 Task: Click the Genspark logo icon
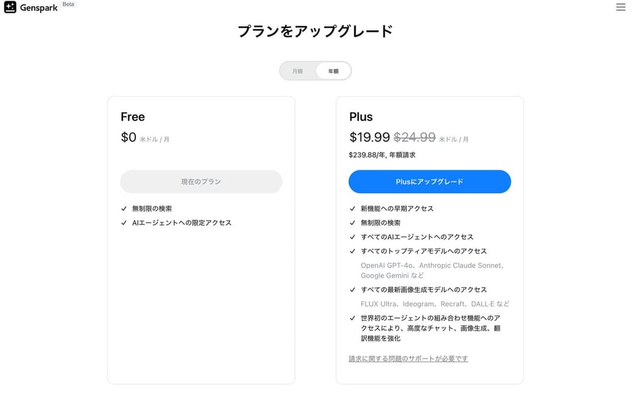[10, 7]
